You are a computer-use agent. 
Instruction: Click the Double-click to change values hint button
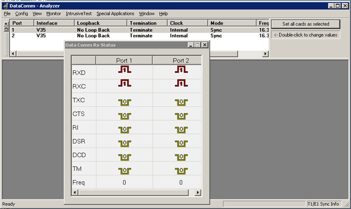click(x=306, y=35)
